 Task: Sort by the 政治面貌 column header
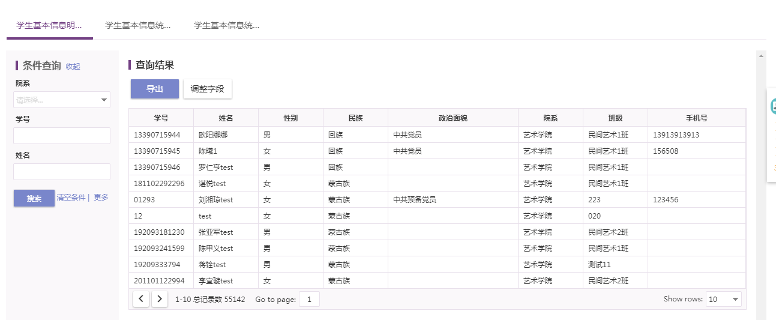coord(453,118)
